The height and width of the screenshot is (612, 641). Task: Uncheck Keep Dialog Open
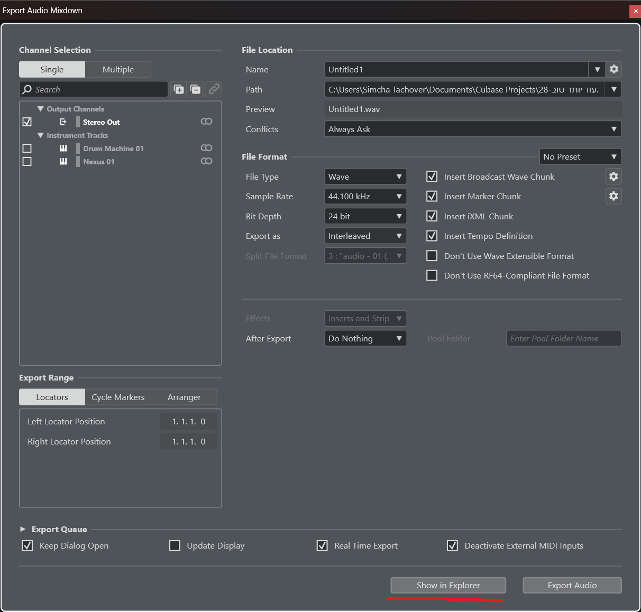pyautogui.click(x=27, y=545)
